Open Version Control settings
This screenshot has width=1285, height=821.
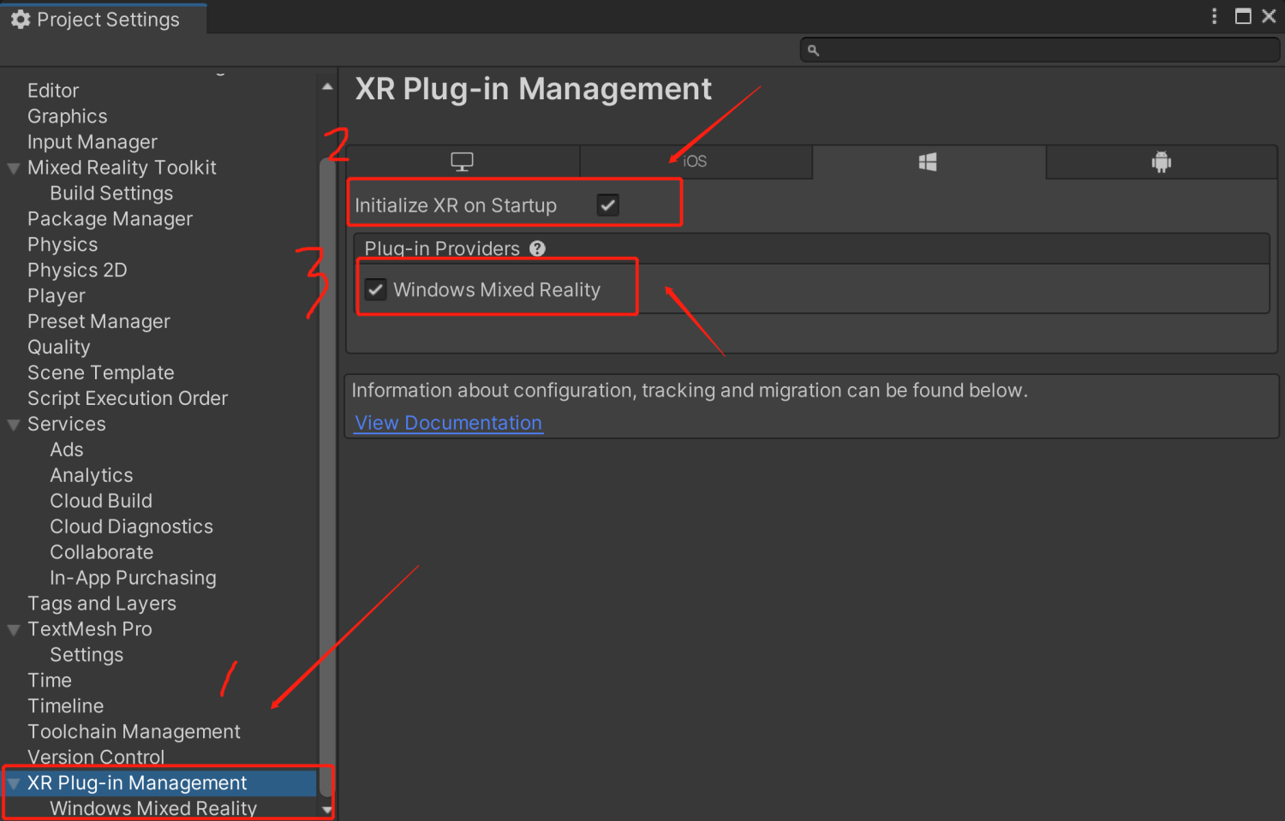(x=96, y=759)
